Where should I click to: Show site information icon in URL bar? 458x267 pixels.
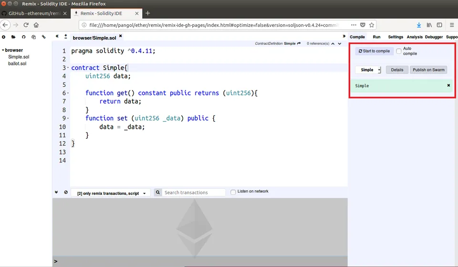(x=84, y=25)
